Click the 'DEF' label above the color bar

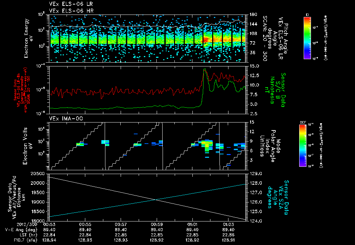[303, 122]
